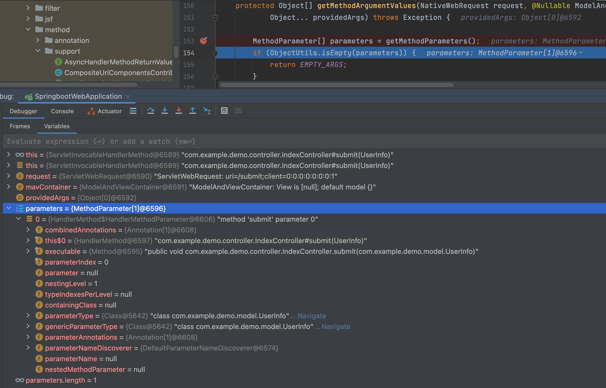Expand the filter folder in project tree

point(28,8)
